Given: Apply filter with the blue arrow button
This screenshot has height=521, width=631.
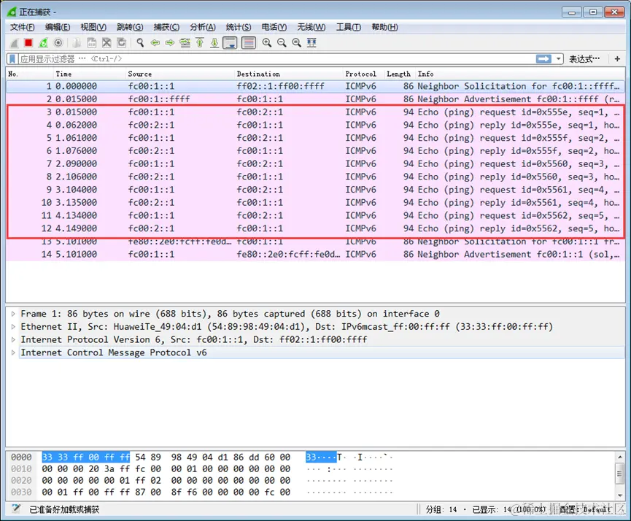Looking at the screenshot, I should click(543, 59).
